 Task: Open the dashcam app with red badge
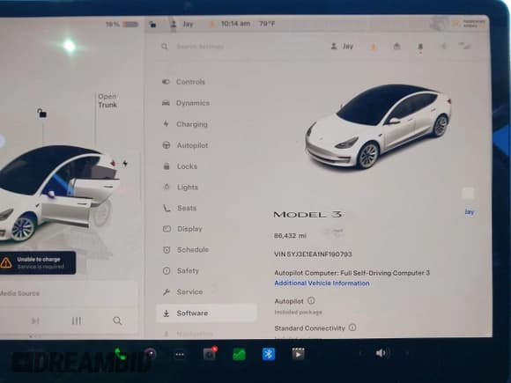[210, 354]
